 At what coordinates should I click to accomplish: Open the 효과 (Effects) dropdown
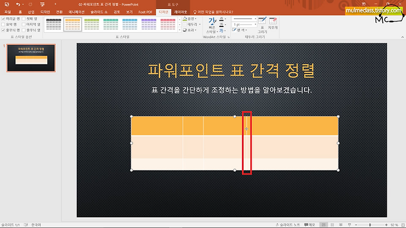(x=190, y=30)
